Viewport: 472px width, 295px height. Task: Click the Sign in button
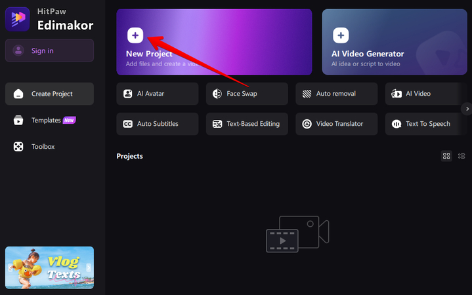49,50
